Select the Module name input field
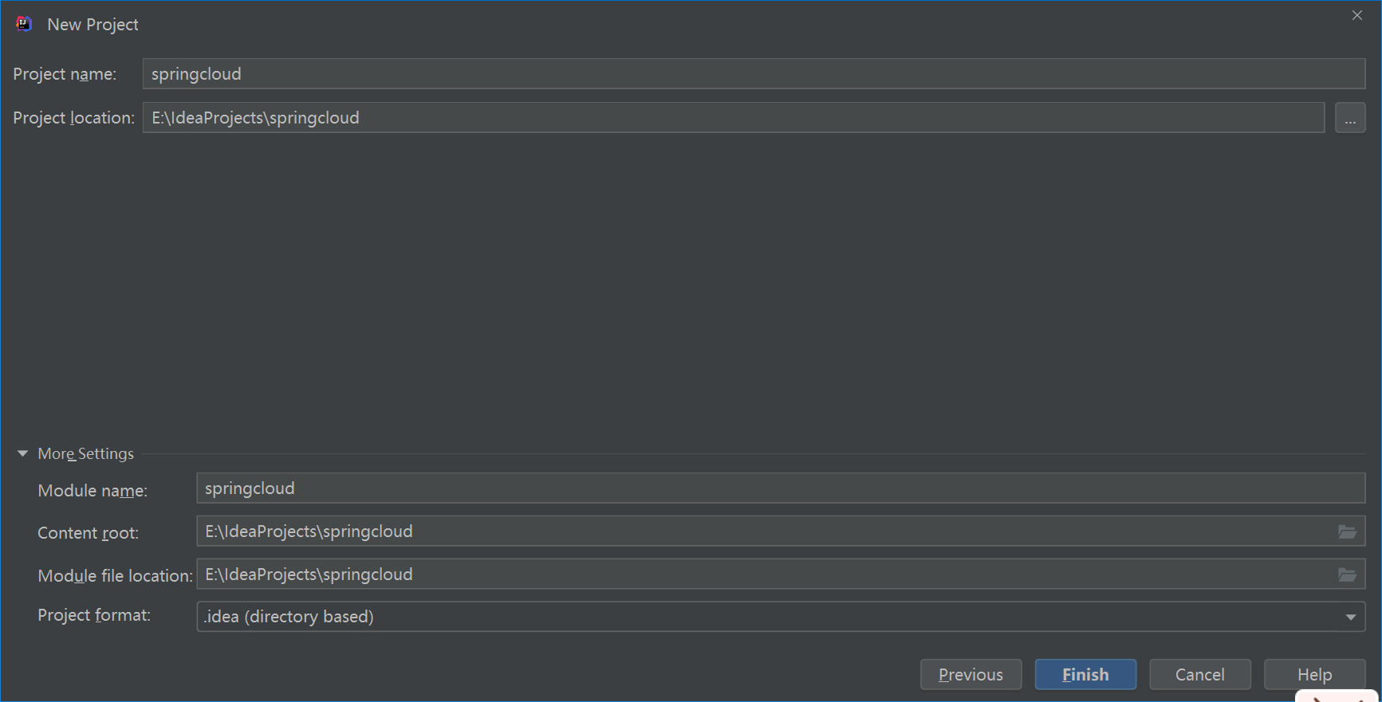 point(780,488)
